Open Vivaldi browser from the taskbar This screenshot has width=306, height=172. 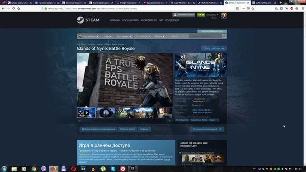(123, 169)
